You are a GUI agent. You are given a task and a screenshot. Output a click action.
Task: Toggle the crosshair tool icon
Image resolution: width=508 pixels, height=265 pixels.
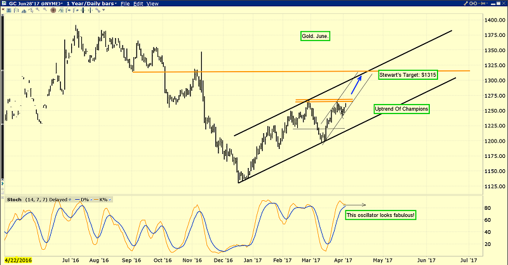53,10
